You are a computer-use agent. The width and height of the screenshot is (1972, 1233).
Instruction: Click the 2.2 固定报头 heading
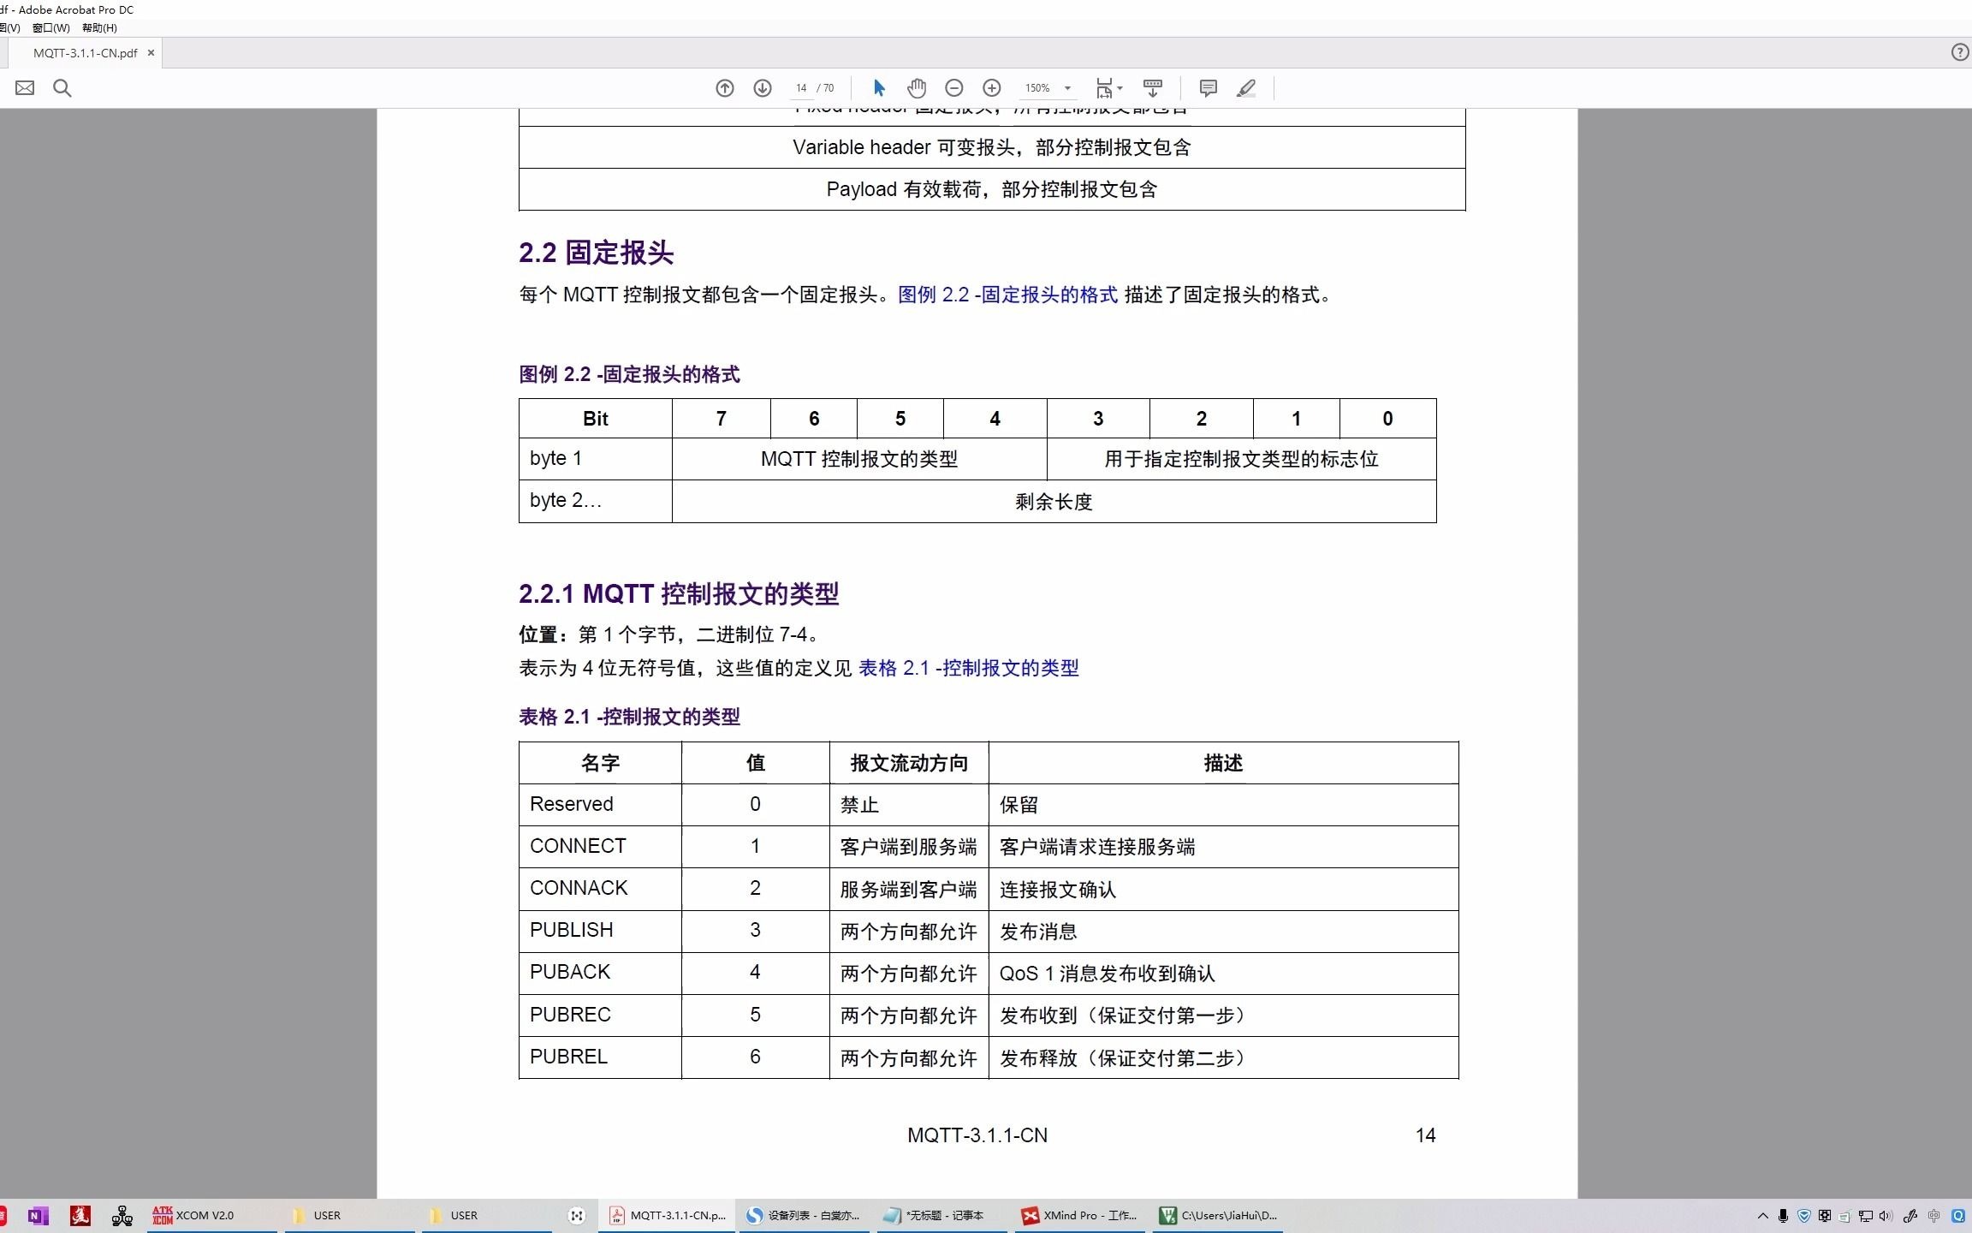[596, 253]
